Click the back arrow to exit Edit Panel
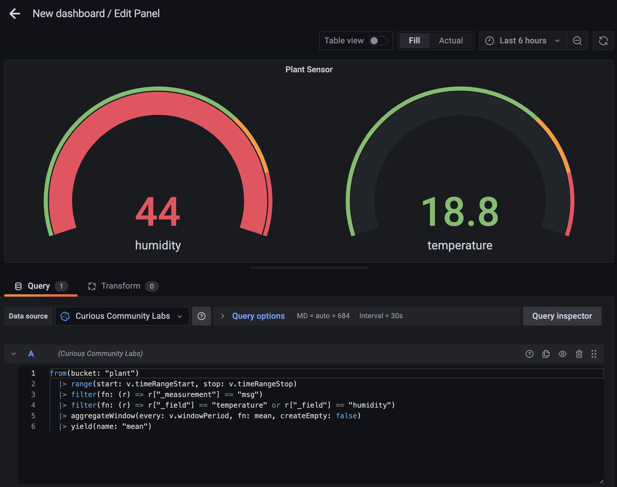617x487 pixels. [14, 14]
